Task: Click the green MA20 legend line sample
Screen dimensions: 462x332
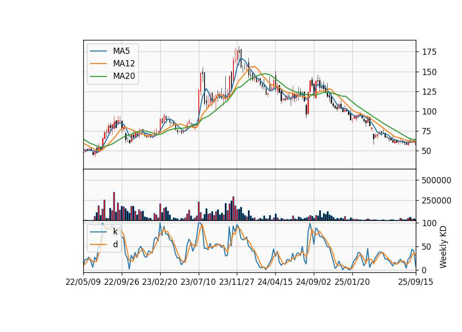Action: tap(98, 77)
